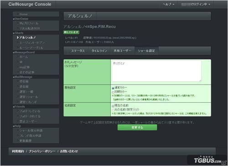Open プライバシーポリシー footer link
228x166 pixels.
pos(42,151)
